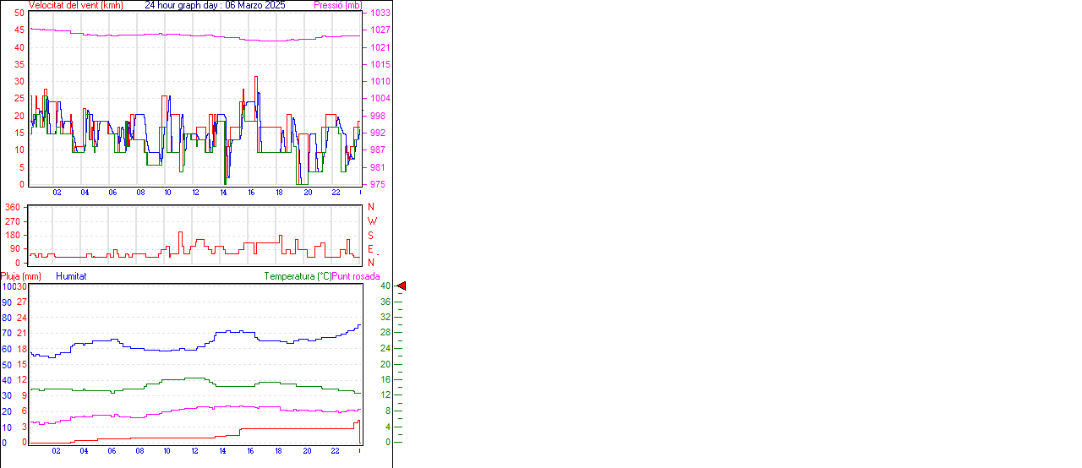Image resolution: width=1082 pixels, height=468 pixels.
Task: Click the 'W' compass direction label
Action: 372,221
